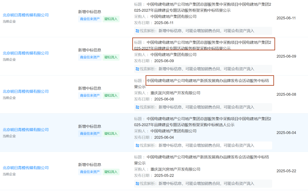Click the rightmost date column value 2025-06-09
Screen dimensions: 308x191
point(286,56)
